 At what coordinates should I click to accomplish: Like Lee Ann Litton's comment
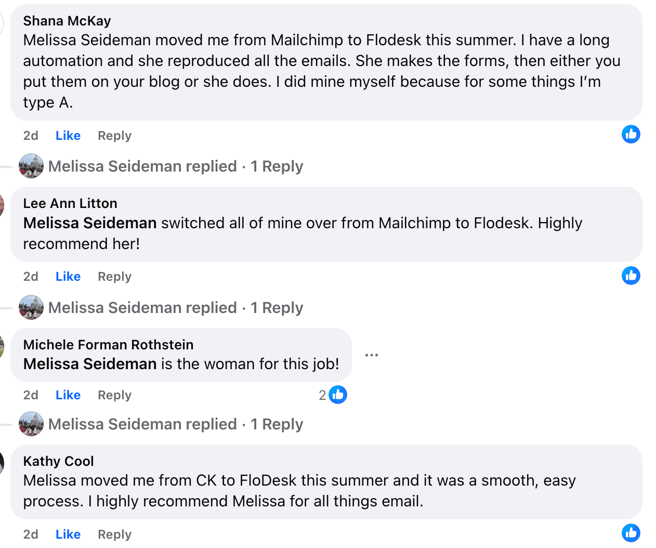pyautogui.click(x=68, y=277)
